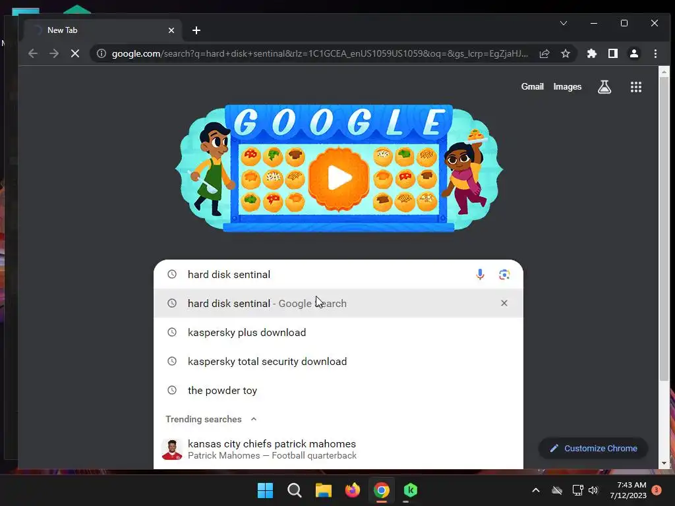Select 'kaspersky total security download' suggestion
This screenshot has width=675, height=506.
(338, 361)
